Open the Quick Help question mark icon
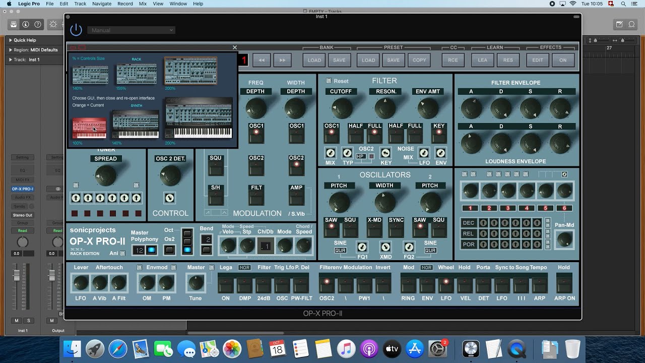645x363 pixels. pyautogui.click(x=38, y=24)
